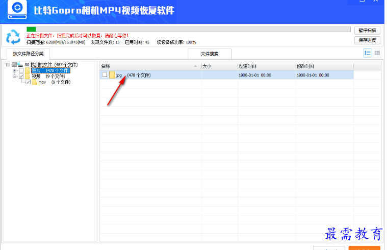Click the jpg folder icon in file list
The width and height of the screenshot is (387, 250).
coord(112,75)
